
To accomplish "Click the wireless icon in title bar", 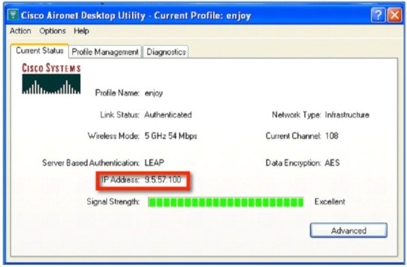I will (13, 15).
